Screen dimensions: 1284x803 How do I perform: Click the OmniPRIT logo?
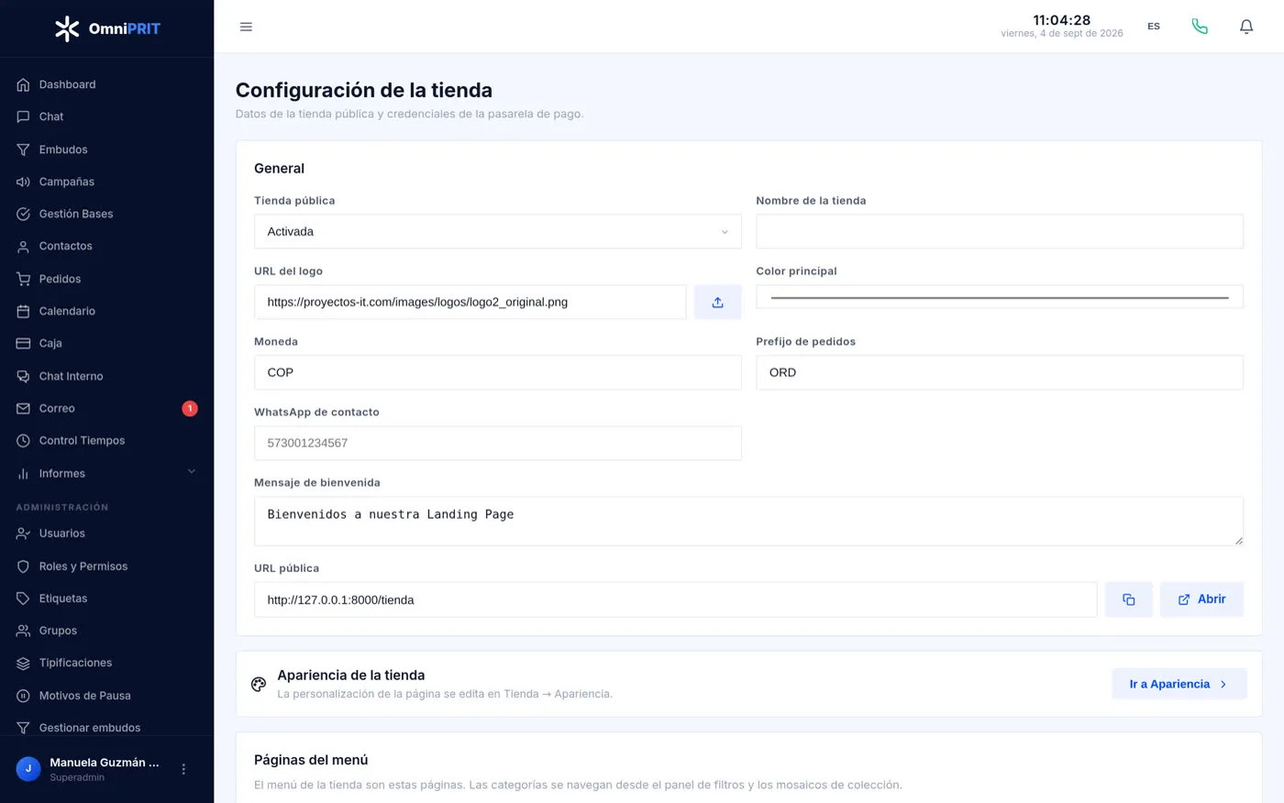[107, 28]
